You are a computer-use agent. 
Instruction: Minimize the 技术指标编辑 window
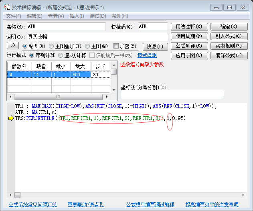[x=217, y=8]
